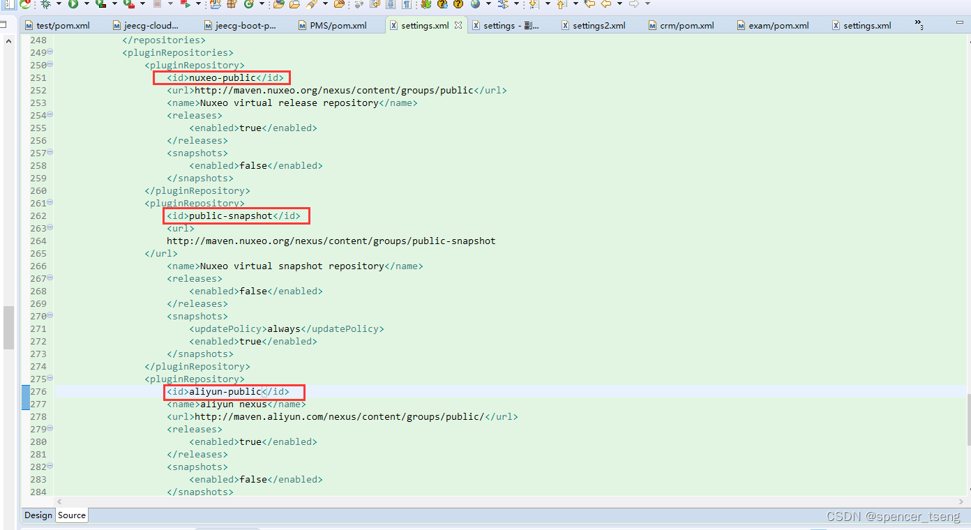Switch to the exam/pom.xml tab
This screenshot has height=530, width=971.
[x=773, y=26]
